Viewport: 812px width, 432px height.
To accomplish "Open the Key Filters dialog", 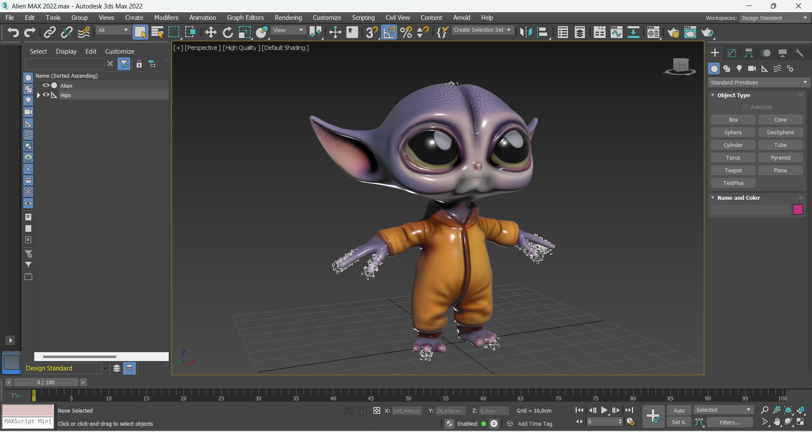I will tap(730, 422).
